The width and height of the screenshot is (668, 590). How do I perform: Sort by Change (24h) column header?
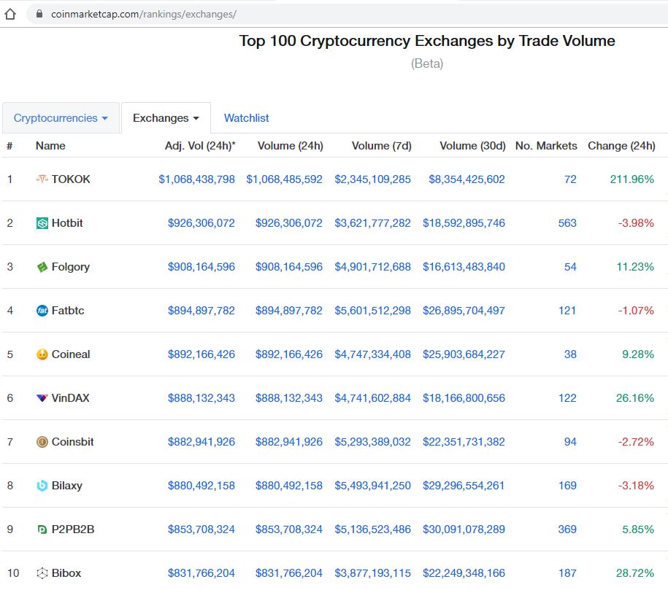(621, 146)
